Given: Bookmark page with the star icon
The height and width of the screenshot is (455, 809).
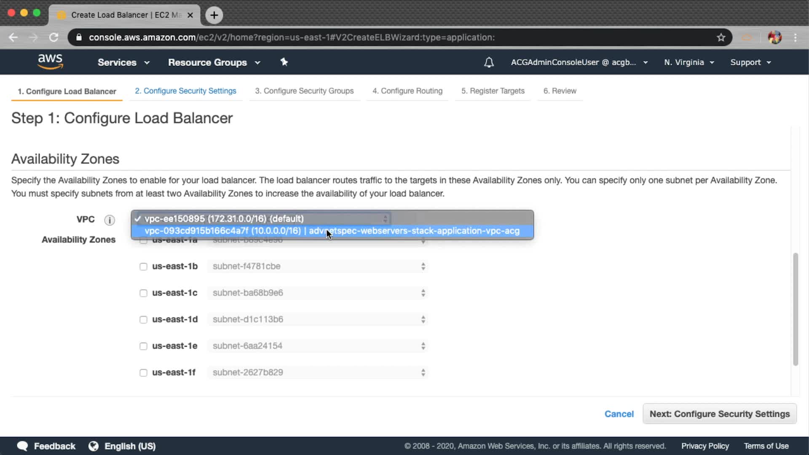Looking at the screenshot, I should 721,37.
